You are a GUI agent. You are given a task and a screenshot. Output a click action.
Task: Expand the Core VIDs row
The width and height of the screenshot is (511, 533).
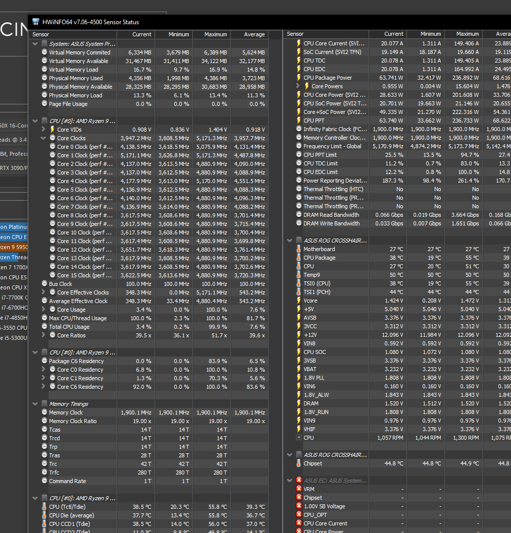coord(43,129)
